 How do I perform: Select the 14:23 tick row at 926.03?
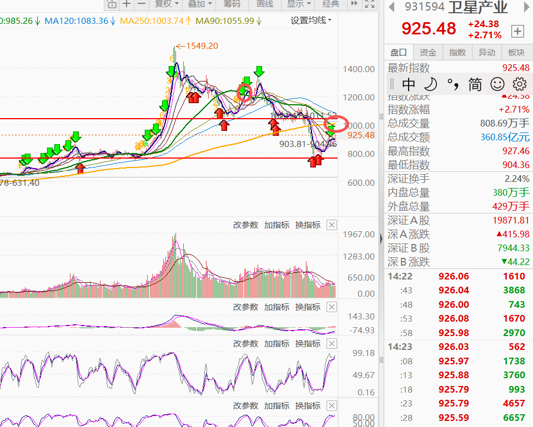point(459,347)
